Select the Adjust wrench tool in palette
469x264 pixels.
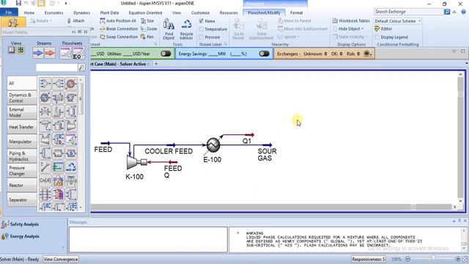pyautogui.click(x=45, y=167)
